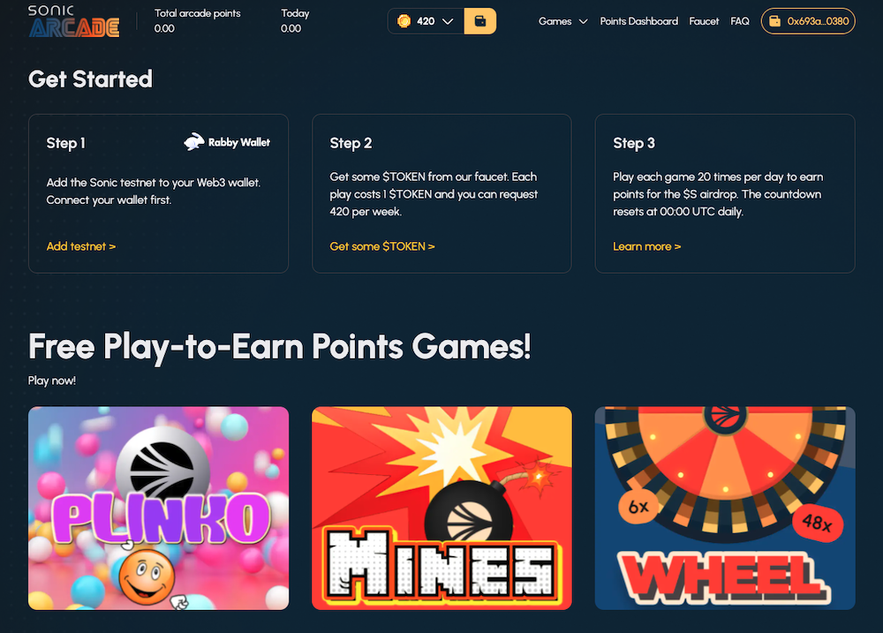Open the FAQ page
The image size is (883, 633).
click(x=740, y=21)
